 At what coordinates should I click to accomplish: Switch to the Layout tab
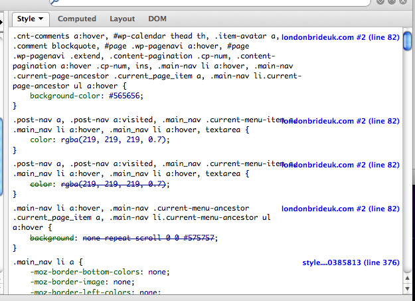click(122, 19)
